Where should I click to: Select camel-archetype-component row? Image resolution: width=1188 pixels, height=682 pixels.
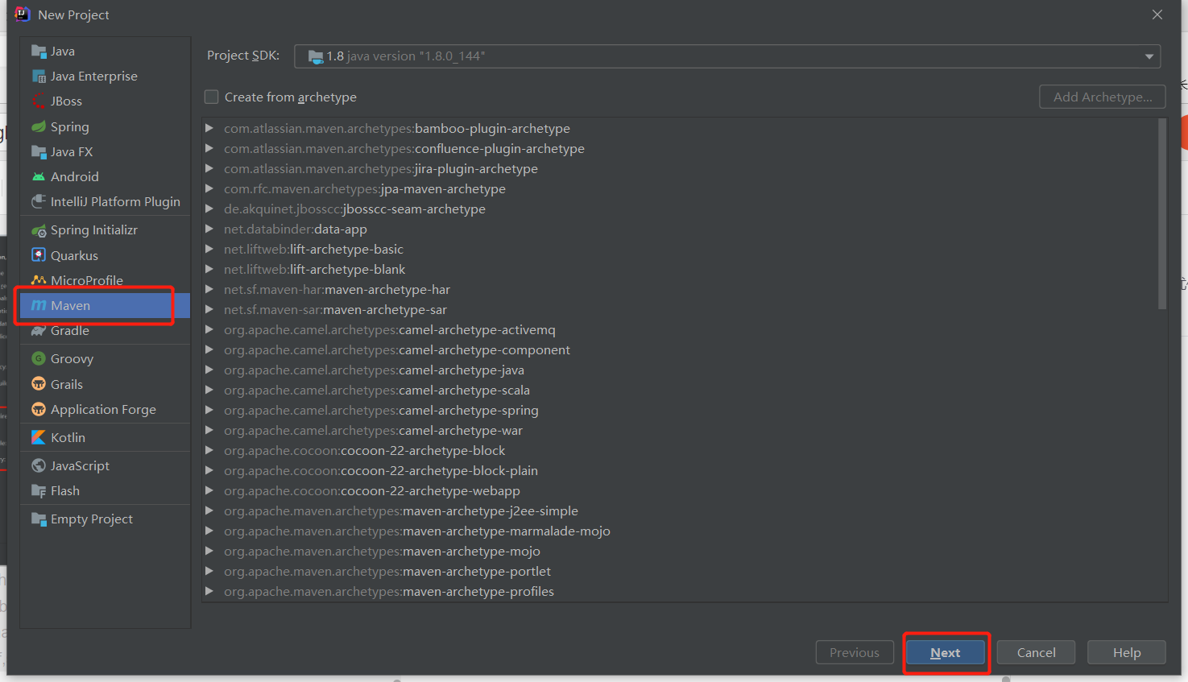click(x=680, y=349)
